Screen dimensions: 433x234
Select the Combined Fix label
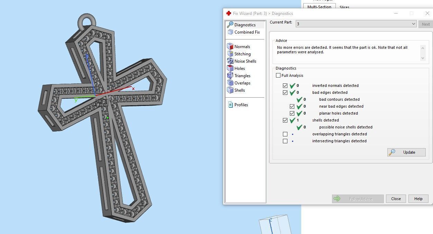coord(247,32)
